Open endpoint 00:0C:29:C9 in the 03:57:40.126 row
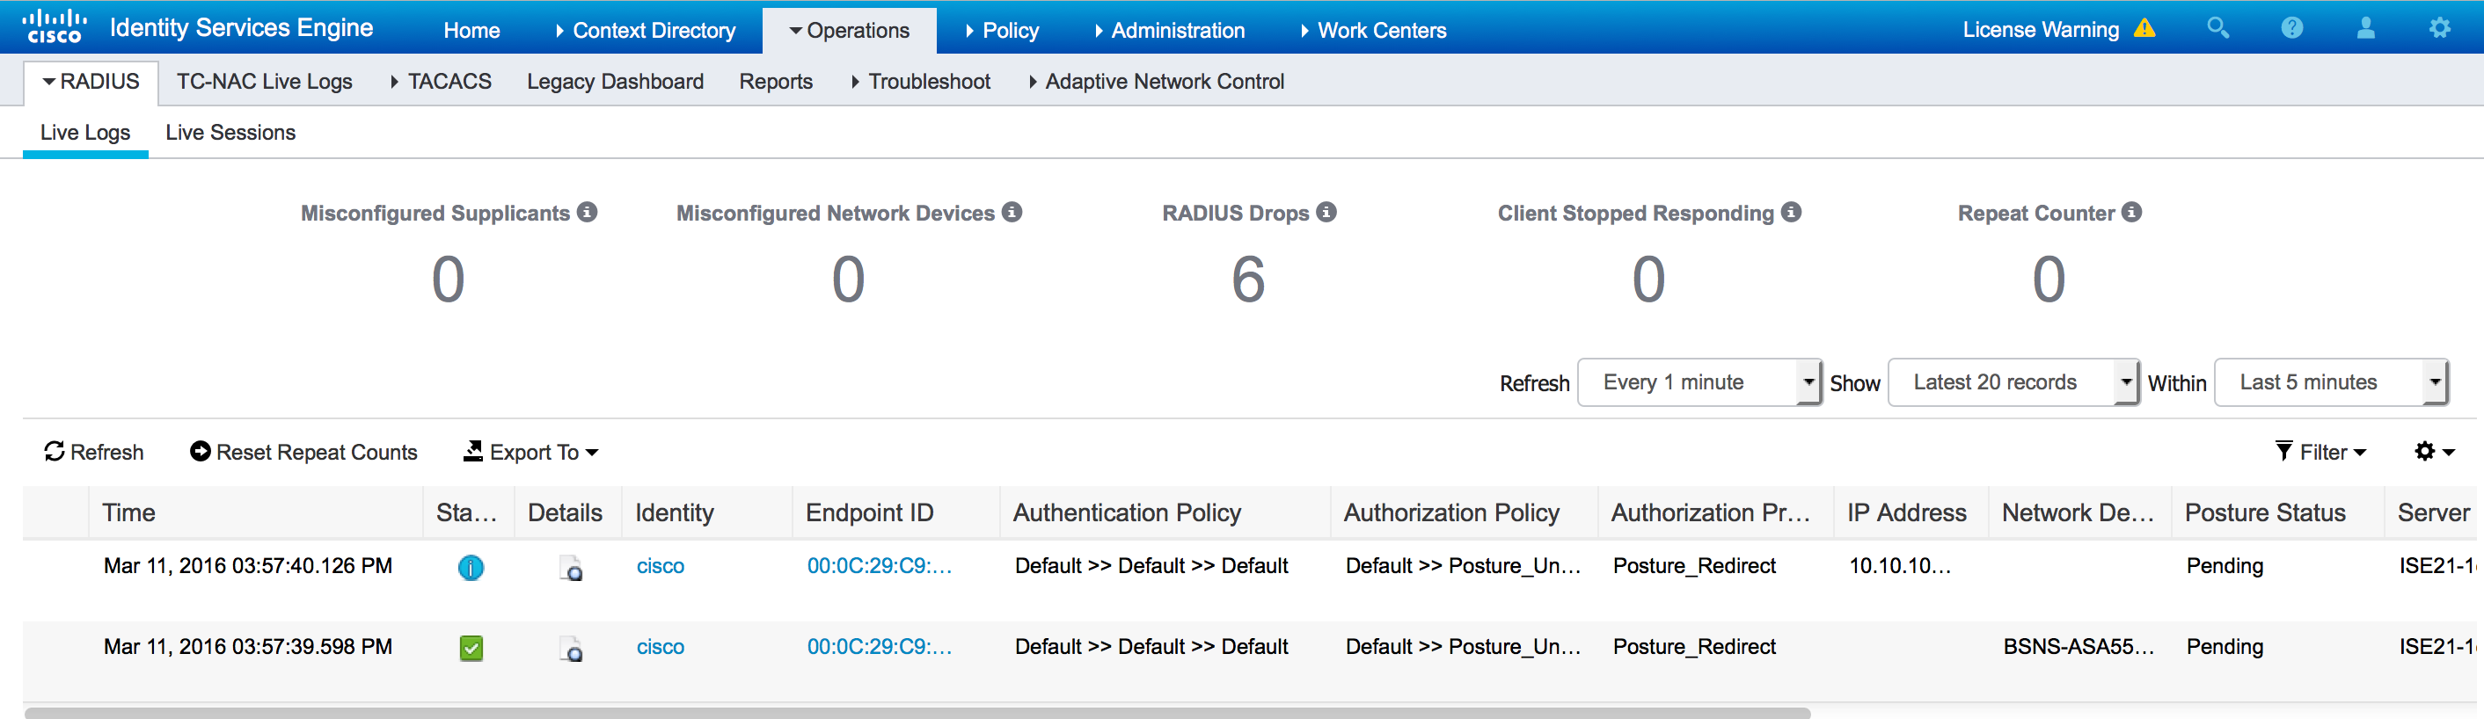This screenshot has height=719, width=2484. point(880,566)
